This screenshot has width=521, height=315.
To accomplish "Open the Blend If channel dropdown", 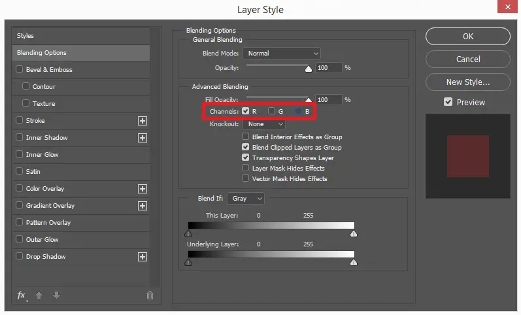I will 246,199.
